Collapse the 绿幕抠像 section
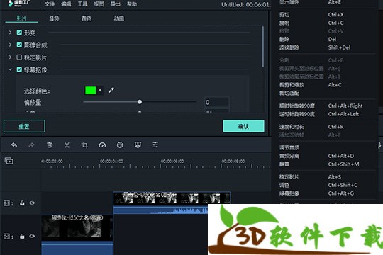The width and height of the screenshot is (383, 255). 10,69
